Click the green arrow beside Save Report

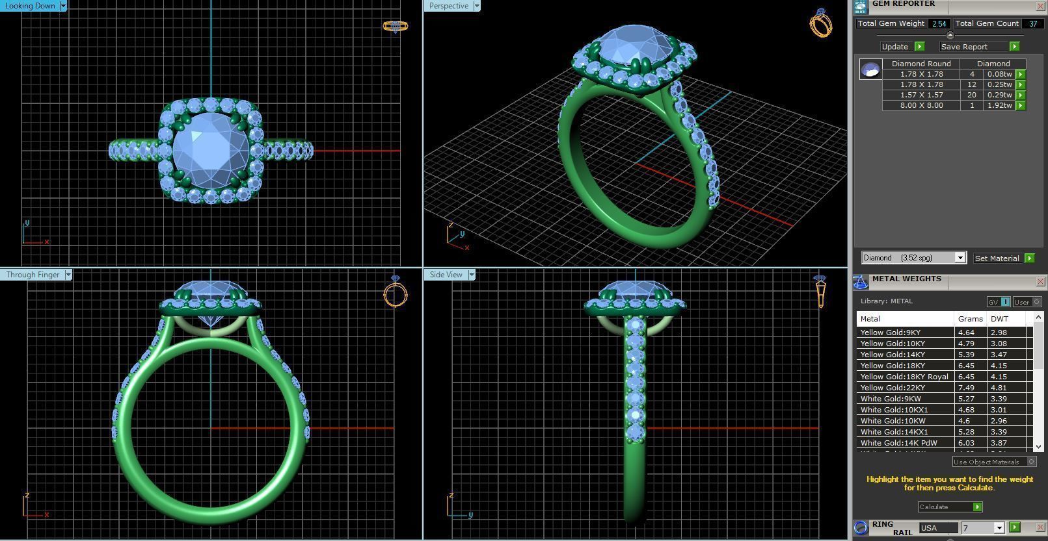(1014, 46)
